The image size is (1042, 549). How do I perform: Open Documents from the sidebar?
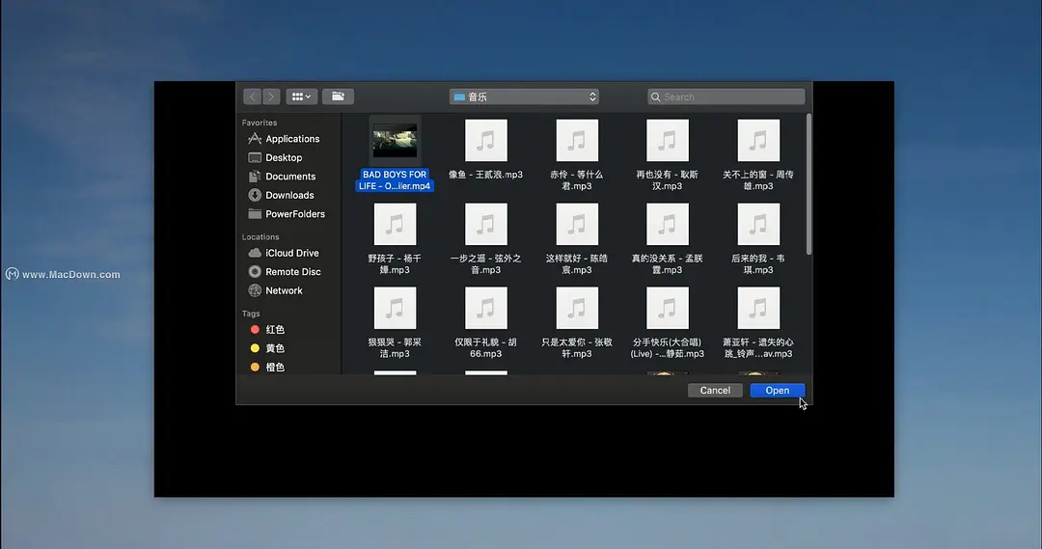coord(282,177)
